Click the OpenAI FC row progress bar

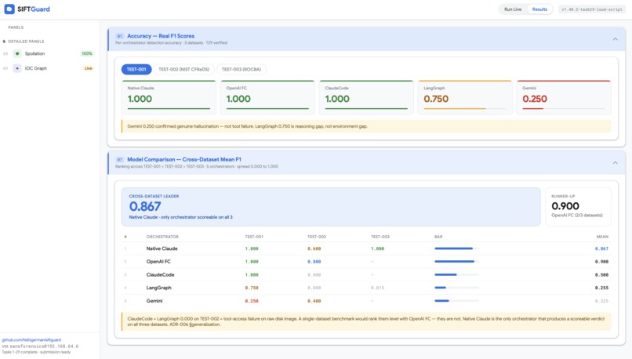point(456,262)
